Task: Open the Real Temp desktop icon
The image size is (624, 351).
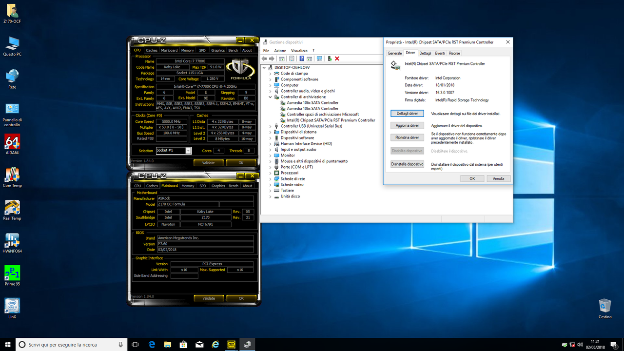Action: point(12,210)
